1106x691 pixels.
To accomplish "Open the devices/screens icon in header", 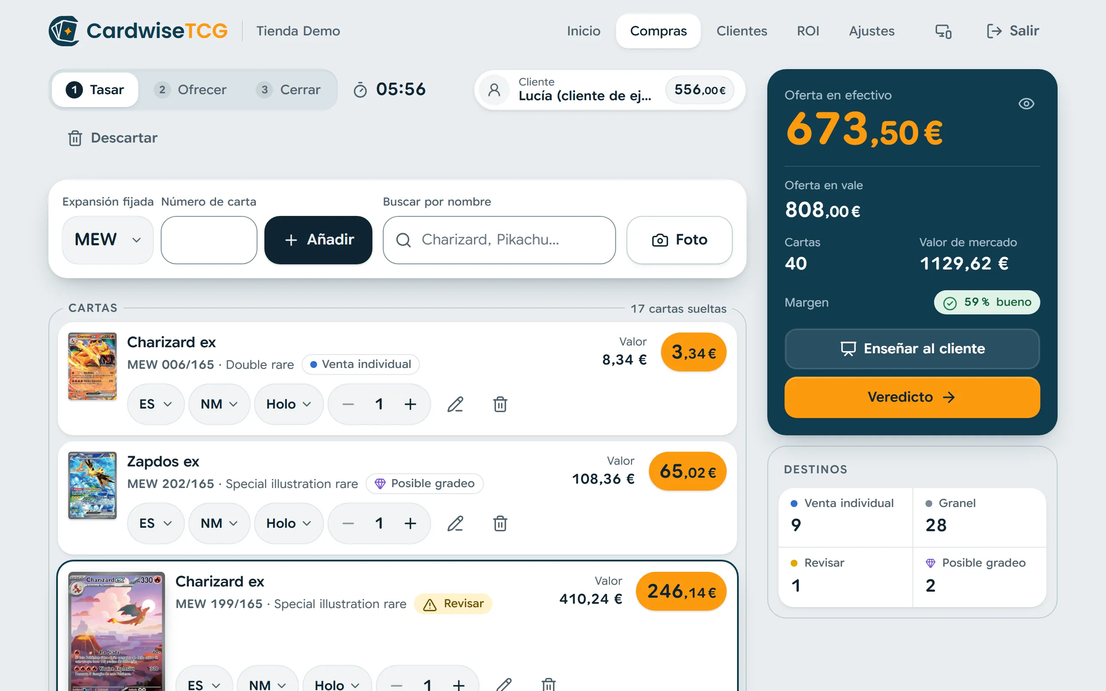I will point(943,31).
